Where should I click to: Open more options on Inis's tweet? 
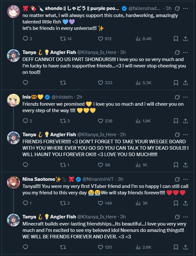coord(185,97)
